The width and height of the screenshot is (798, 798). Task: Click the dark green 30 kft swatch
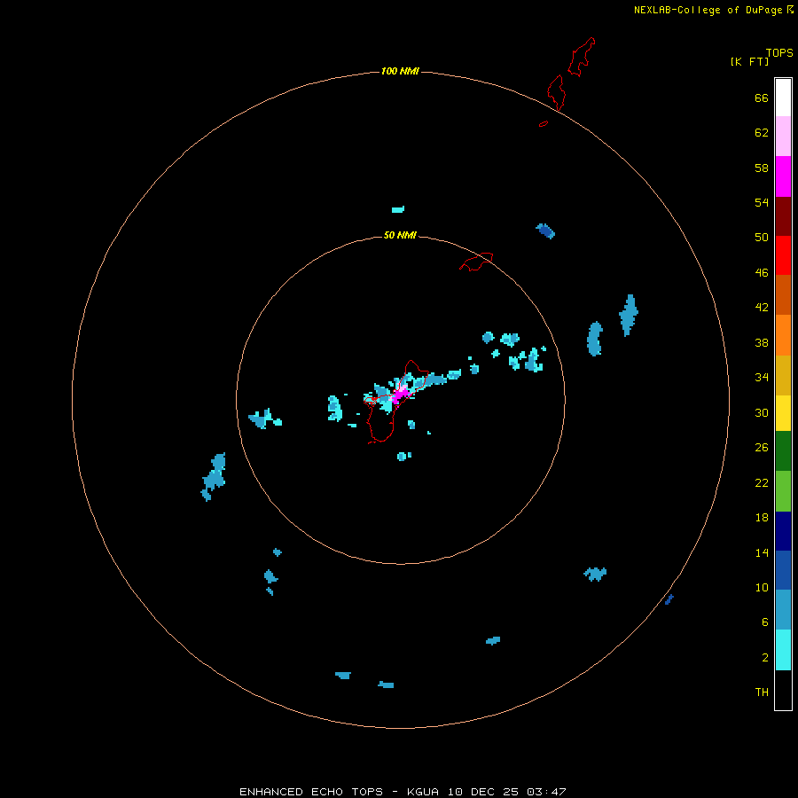[x=783, y=451]
